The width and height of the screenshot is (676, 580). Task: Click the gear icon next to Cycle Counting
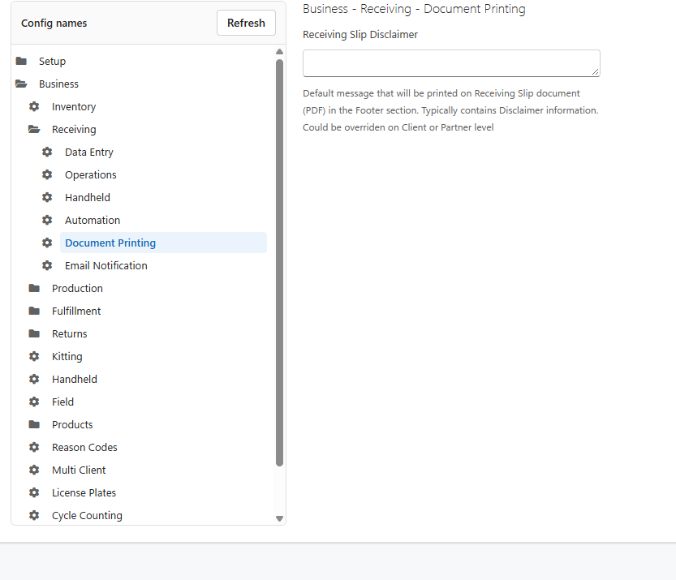(x=34, y=515)
